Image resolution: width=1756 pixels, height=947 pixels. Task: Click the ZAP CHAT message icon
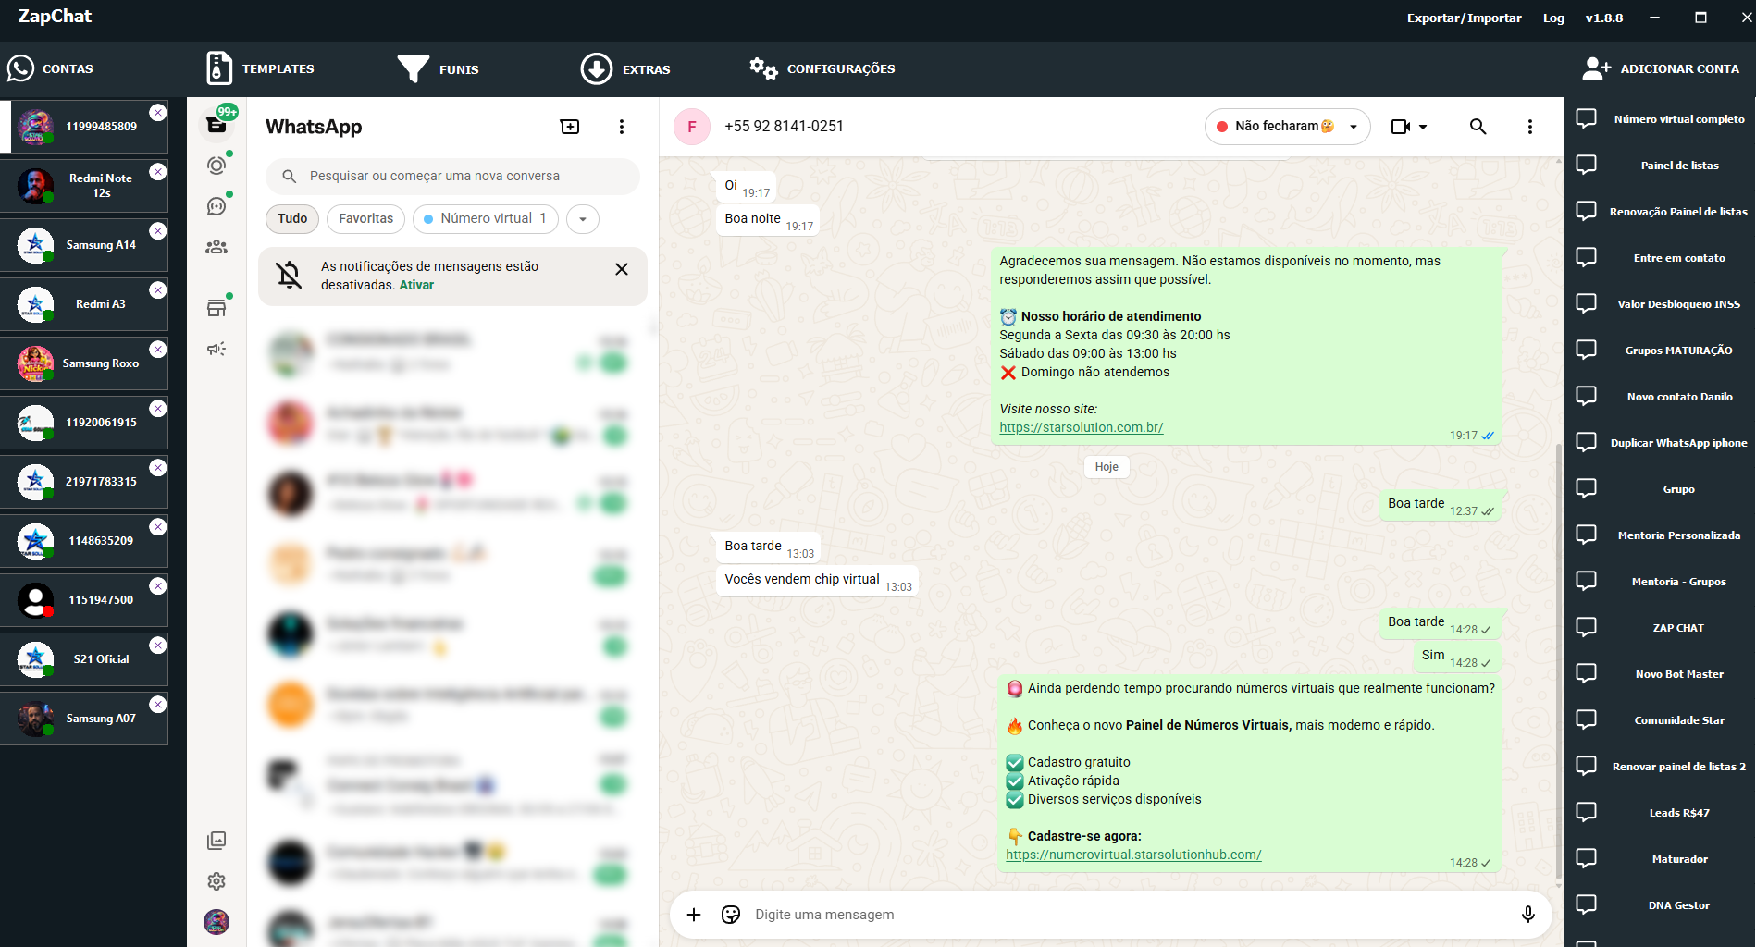pos(1587,627)
